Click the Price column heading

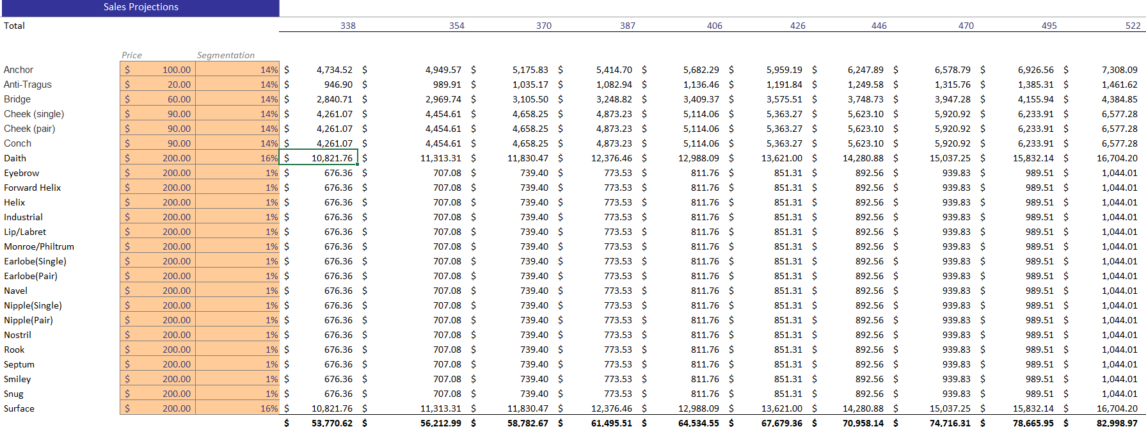(x=131, y=55)
